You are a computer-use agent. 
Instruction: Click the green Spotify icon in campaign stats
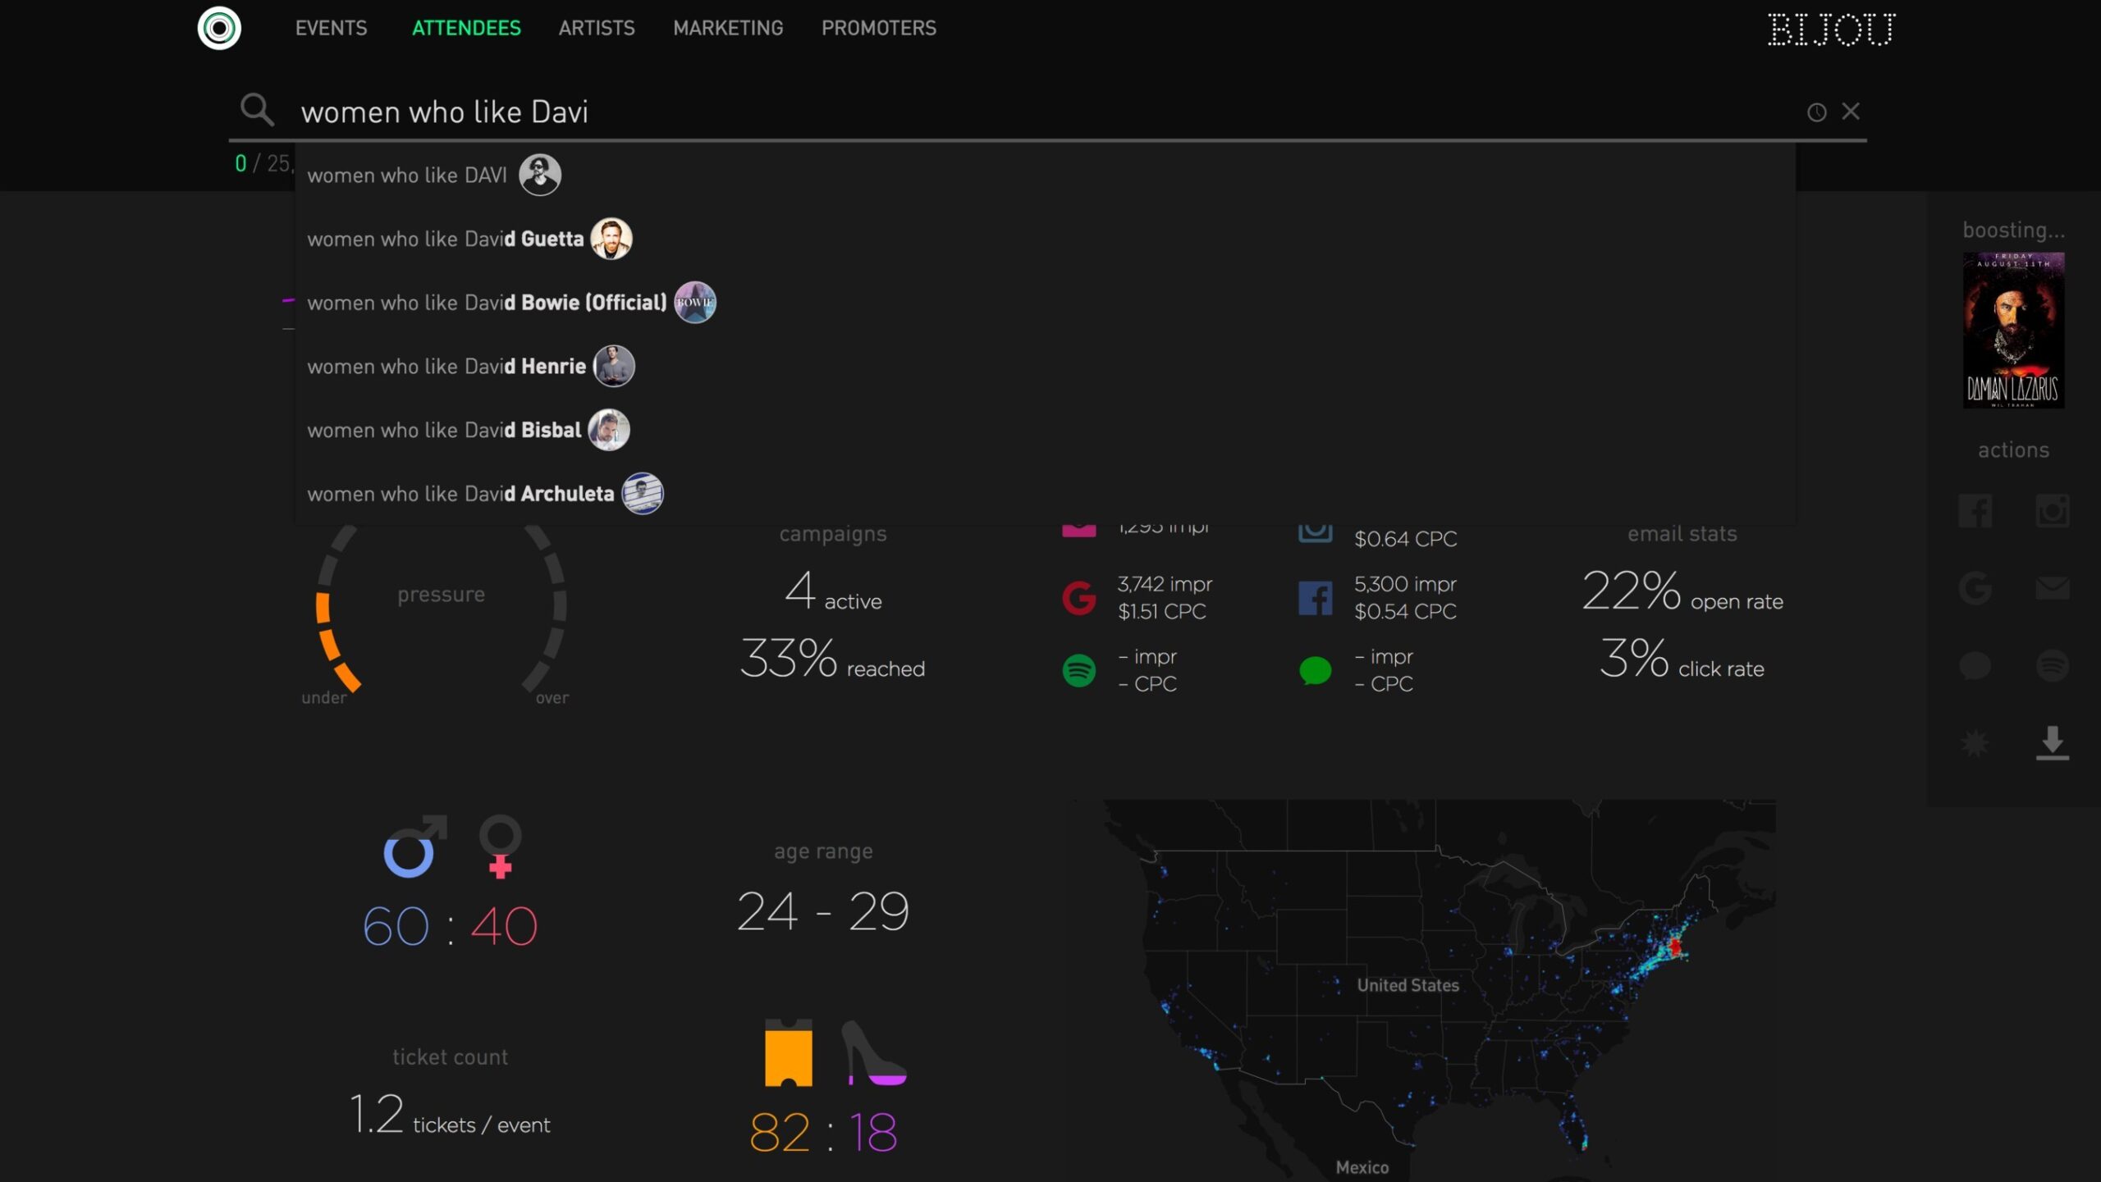[1078, 670]
